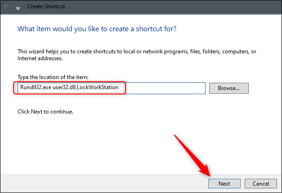Viewport: 282px width, 193px height.
Task: Cancel the Create Shortcut wizard
Action: tap(261, 183)
